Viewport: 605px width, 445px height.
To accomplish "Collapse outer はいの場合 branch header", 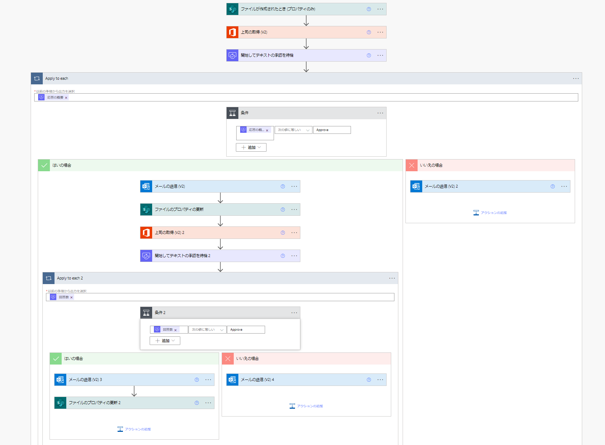I will coord(220,166).
